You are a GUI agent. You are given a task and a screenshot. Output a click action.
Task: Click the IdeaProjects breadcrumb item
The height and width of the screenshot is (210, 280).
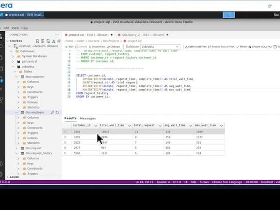(x=111, y=41)
